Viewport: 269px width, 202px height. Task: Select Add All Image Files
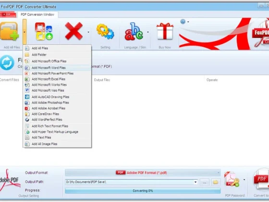(57, 144)
